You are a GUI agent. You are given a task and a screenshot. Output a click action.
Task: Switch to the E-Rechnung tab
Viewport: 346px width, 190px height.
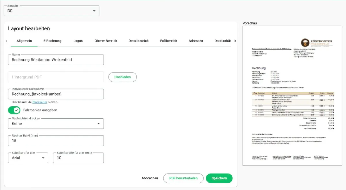click(x=52, y=41)
